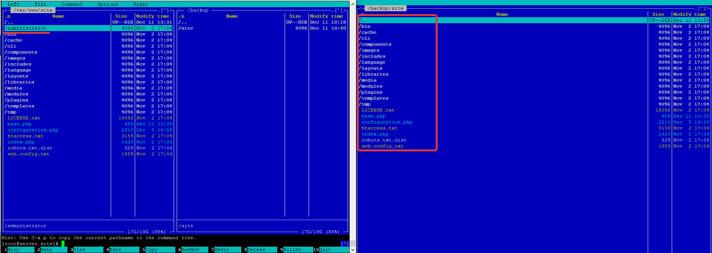Click the .n sort indicator in /var/www/site panel
The image size is (712, 253).
pyautogui.click(x=7, y=16)
